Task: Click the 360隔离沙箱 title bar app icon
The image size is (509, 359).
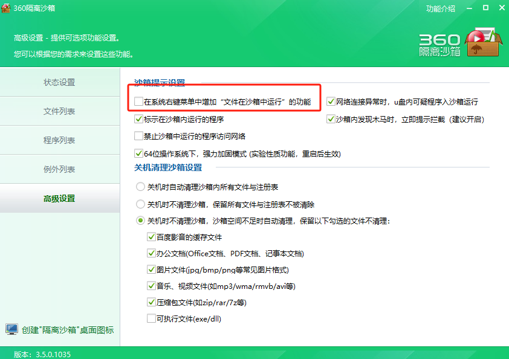Action: (7, 8)
